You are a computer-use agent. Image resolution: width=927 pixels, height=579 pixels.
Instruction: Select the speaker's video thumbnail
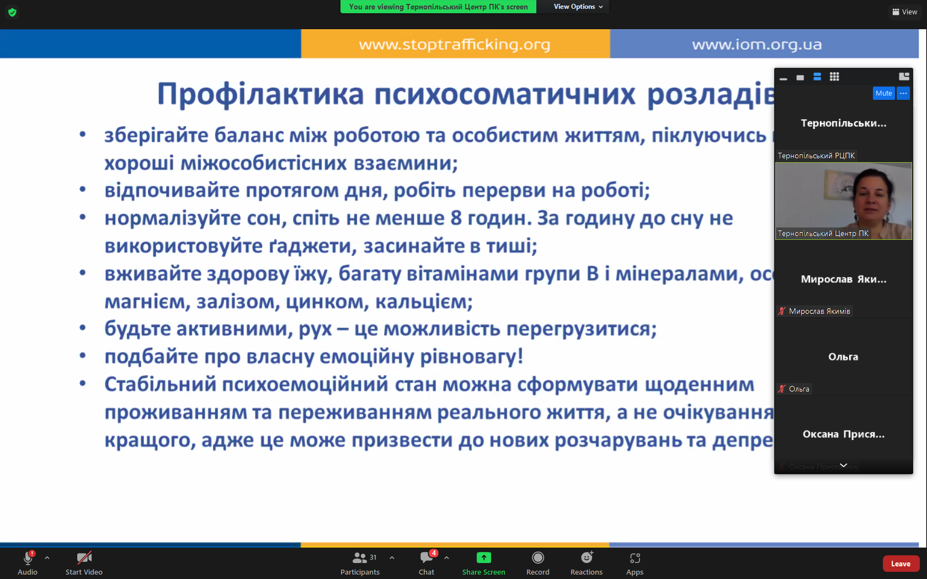pyautogui.click(x=843, y=201)
